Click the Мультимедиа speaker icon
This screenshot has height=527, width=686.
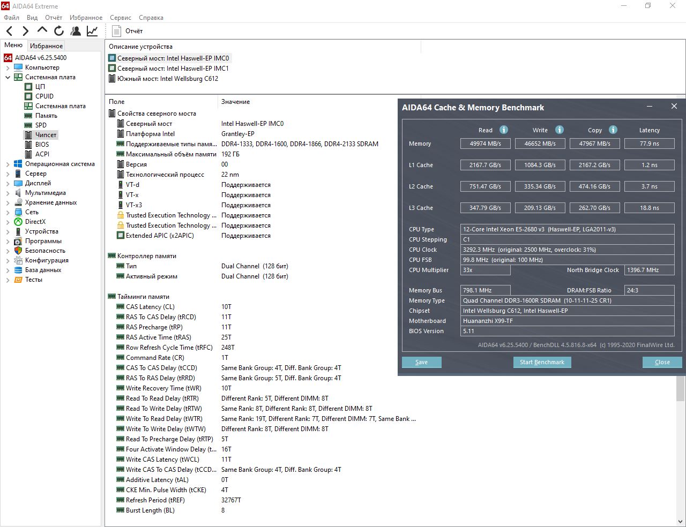[18, 193]
